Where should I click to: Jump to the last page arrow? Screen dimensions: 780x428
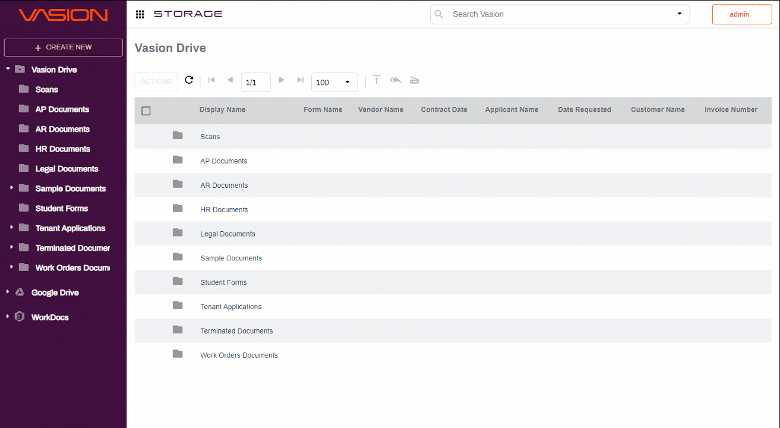300,80
